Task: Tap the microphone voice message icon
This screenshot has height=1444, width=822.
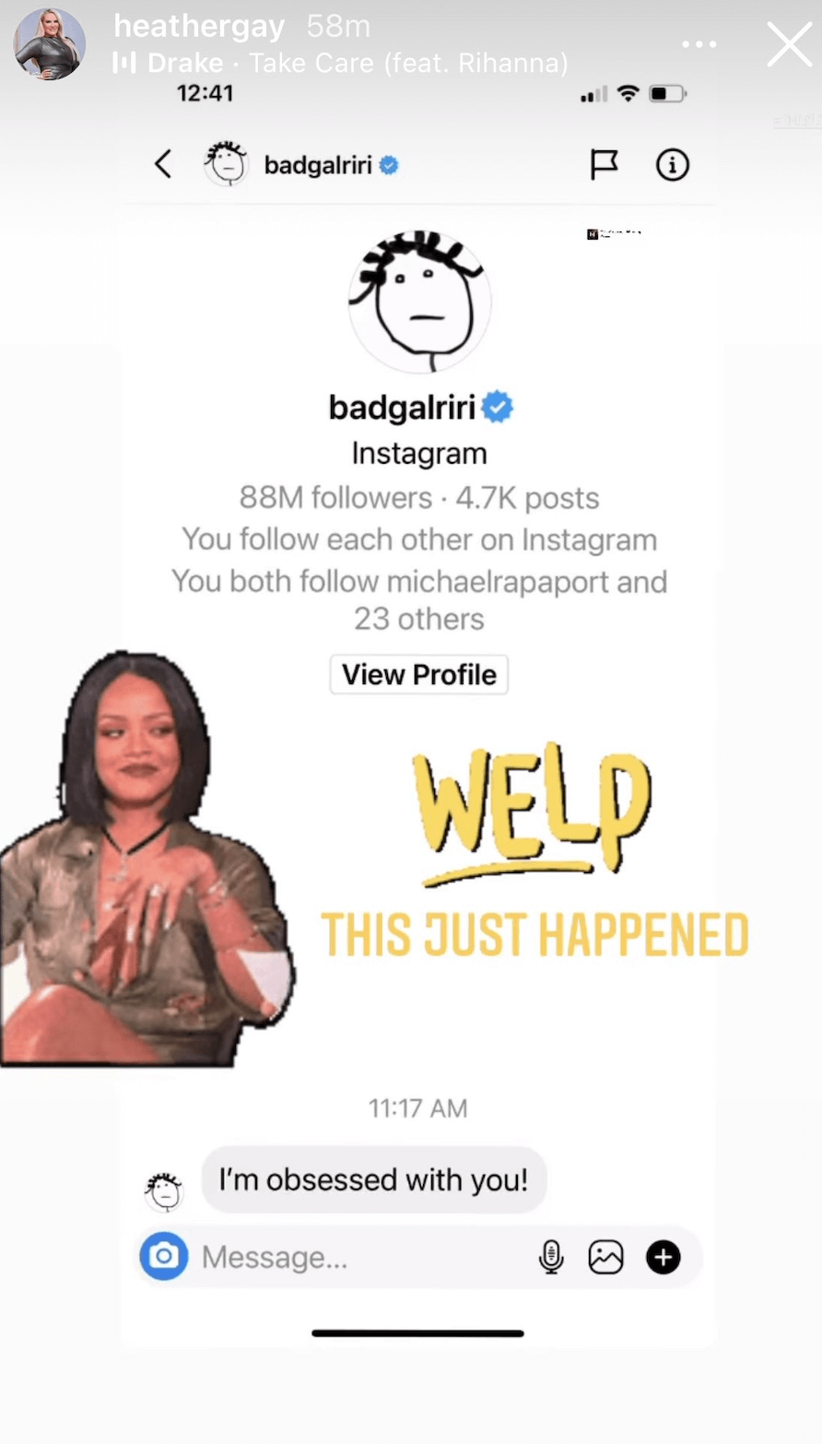Action: pos(551,1257)
